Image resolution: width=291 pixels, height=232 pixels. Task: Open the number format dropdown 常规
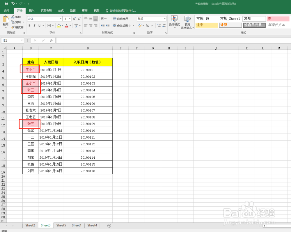(x=165, y=19)
